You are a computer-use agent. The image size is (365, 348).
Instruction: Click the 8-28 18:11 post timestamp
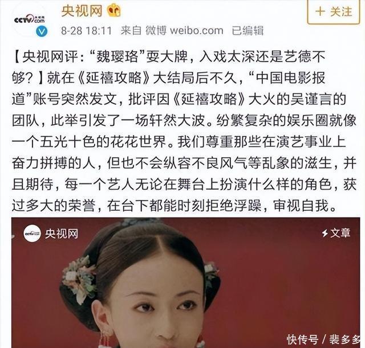(x=86, y=31)
